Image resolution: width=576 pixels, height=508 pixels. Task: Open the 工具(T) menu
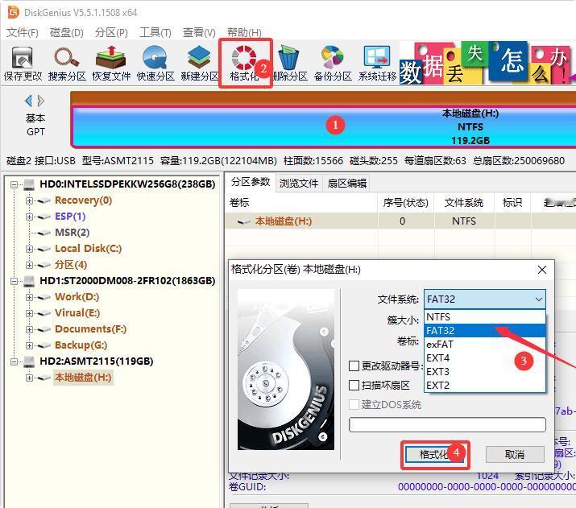point(155,33)
